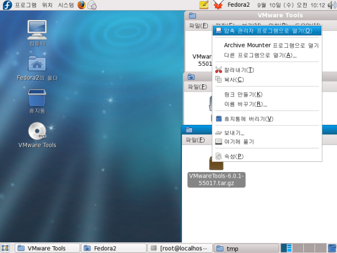Screen dimensions: 337x253
Task: Open the mail client panel icon
Action: coord(92,5)
